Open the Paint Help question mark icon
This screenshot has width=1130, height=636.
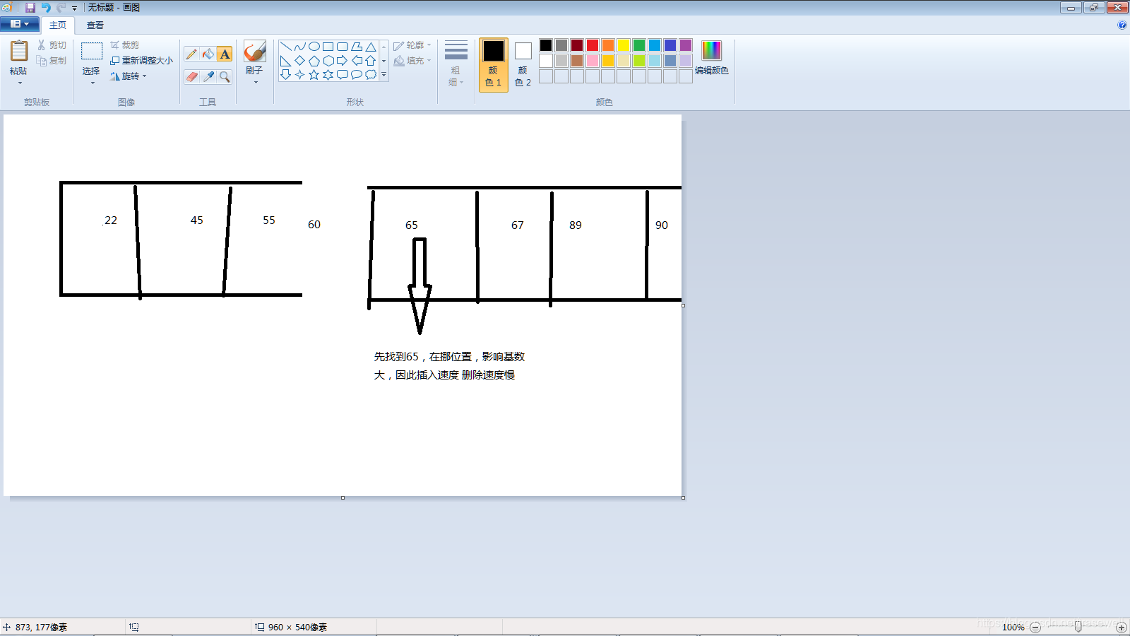tap(1122, 25)
